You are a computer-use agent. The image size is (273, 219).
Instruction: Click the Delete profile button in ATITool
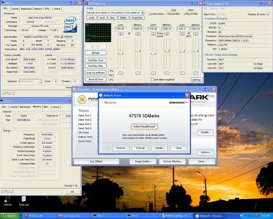pyautogui.click(x=123, y=18)
